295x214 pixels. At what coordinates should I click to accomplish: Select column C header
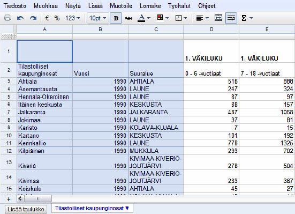click(156, 29)
